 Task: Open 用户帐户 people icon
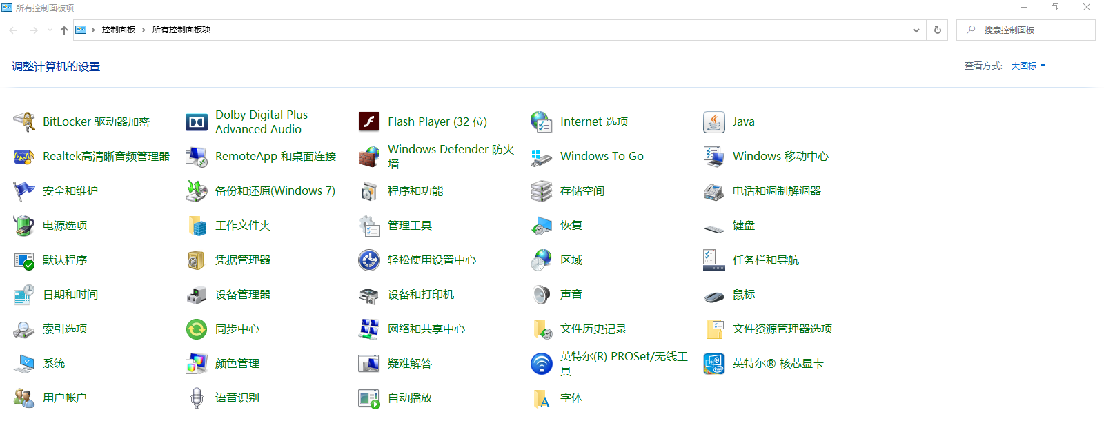24,398
